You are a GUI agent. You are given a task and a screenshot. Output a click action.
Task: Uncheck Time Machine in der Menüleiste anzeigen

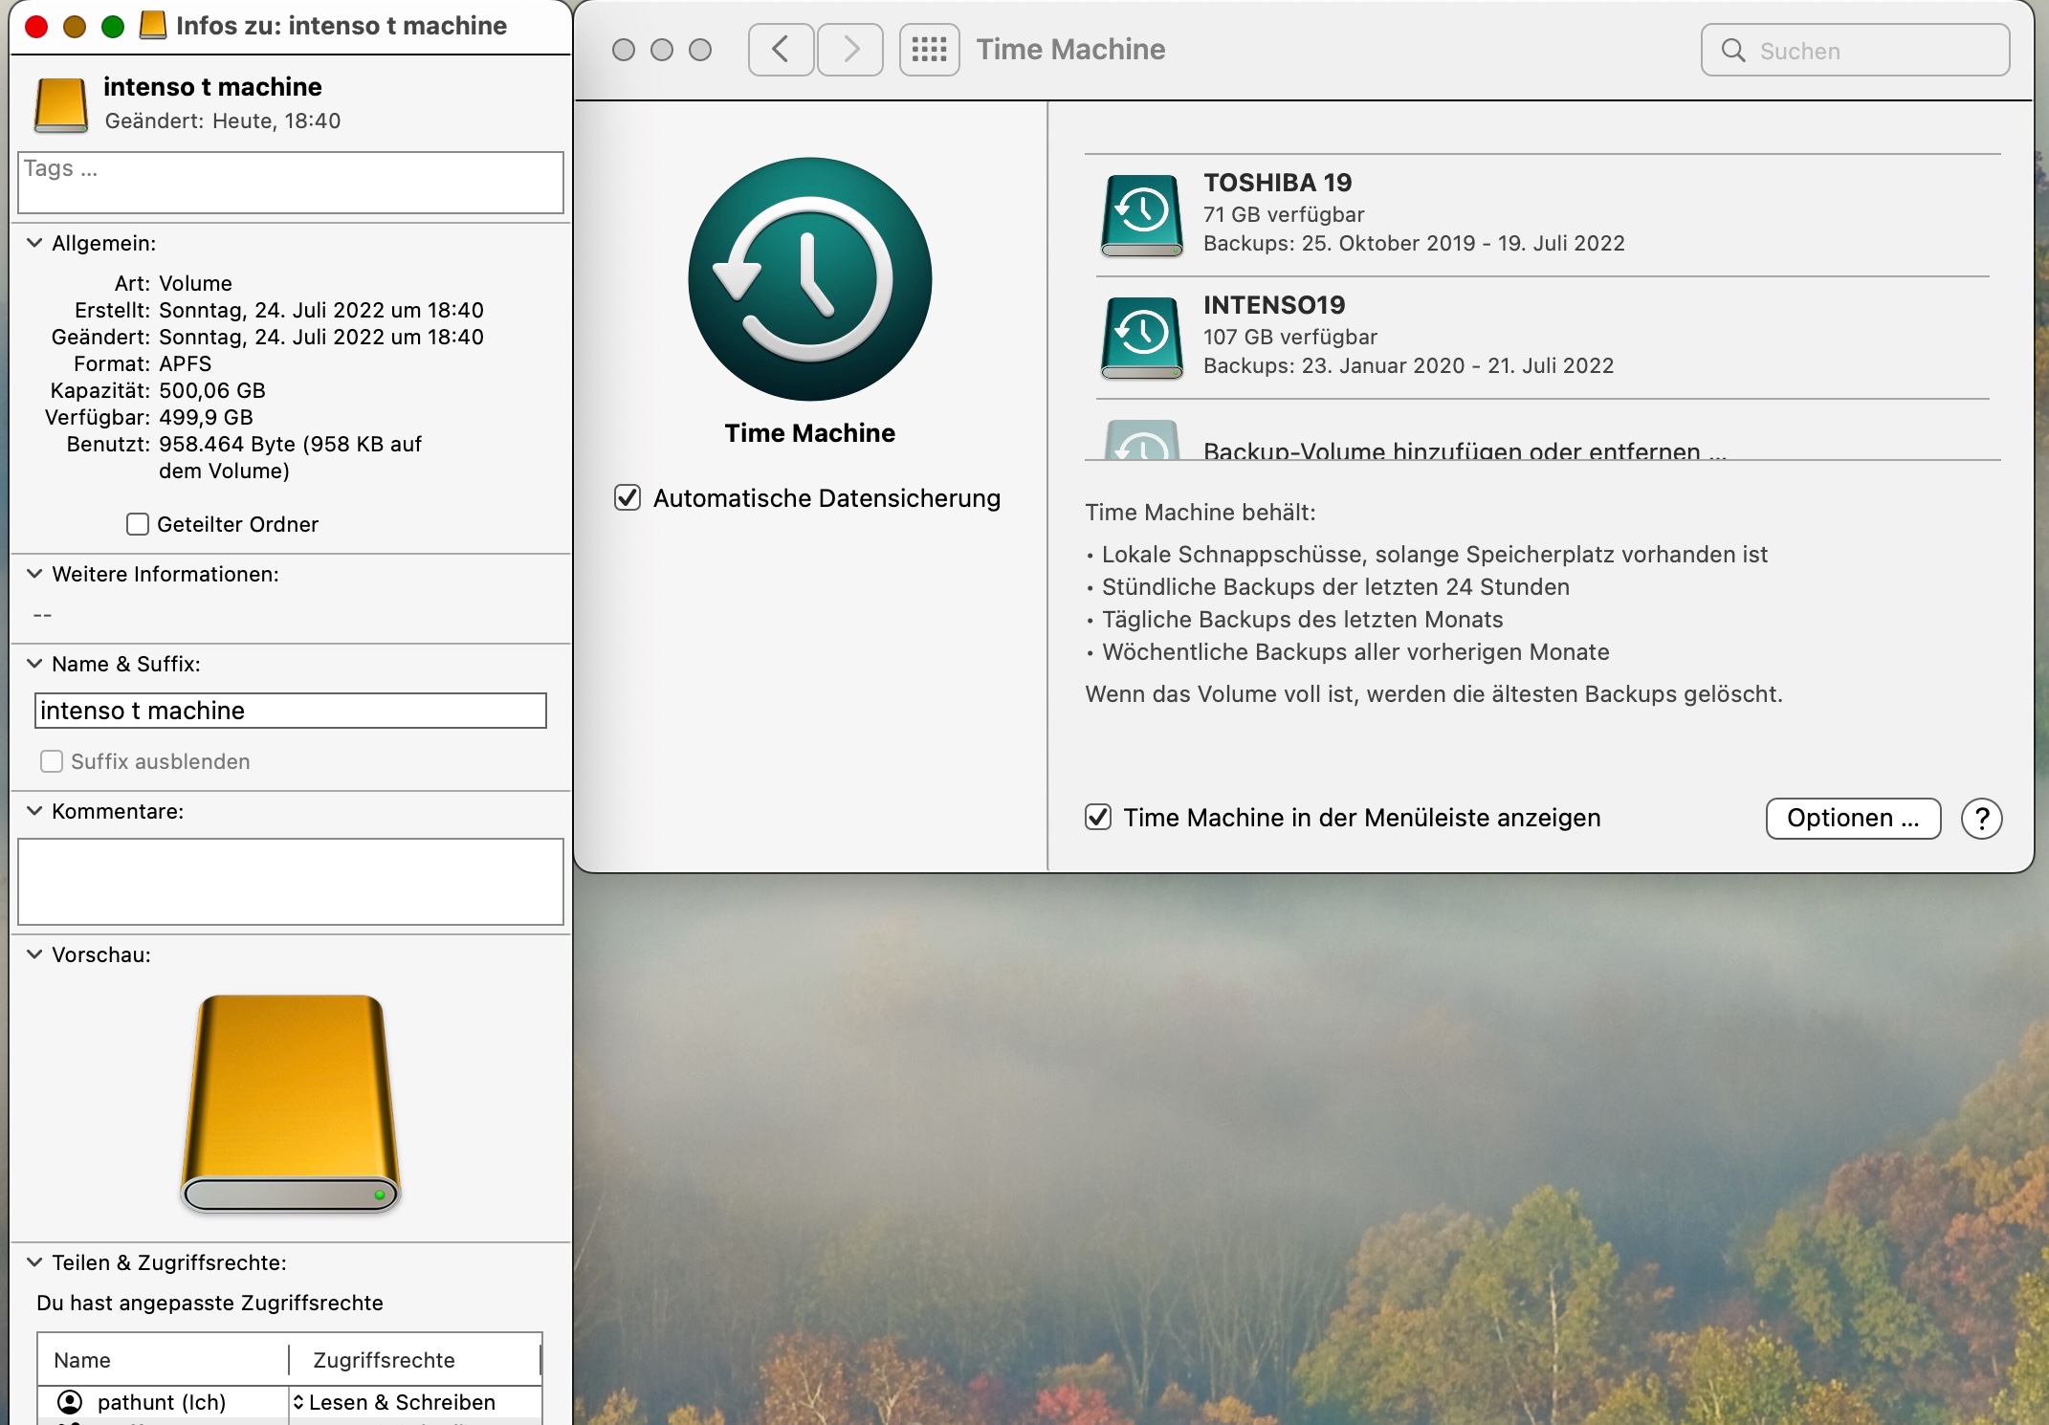click(x=1098, y=818)
